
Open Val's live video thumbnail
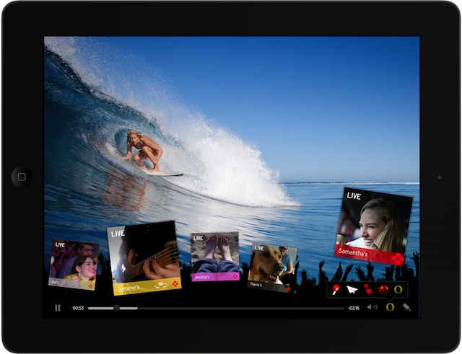coord(74,265)
